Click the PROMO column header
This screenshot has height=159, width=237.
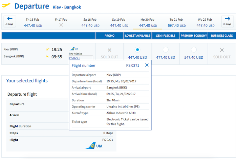click(109, 36)
